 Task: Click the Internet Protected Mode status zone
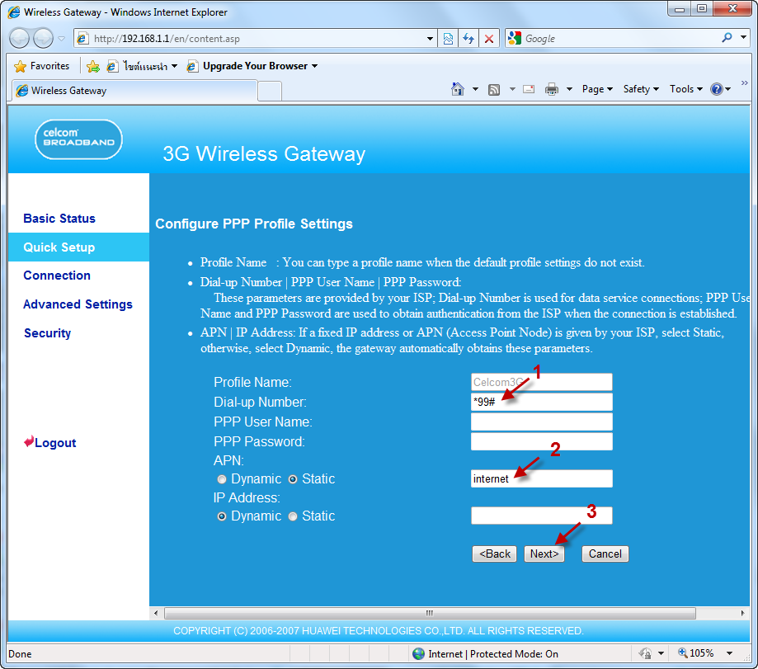click(485, 654)
